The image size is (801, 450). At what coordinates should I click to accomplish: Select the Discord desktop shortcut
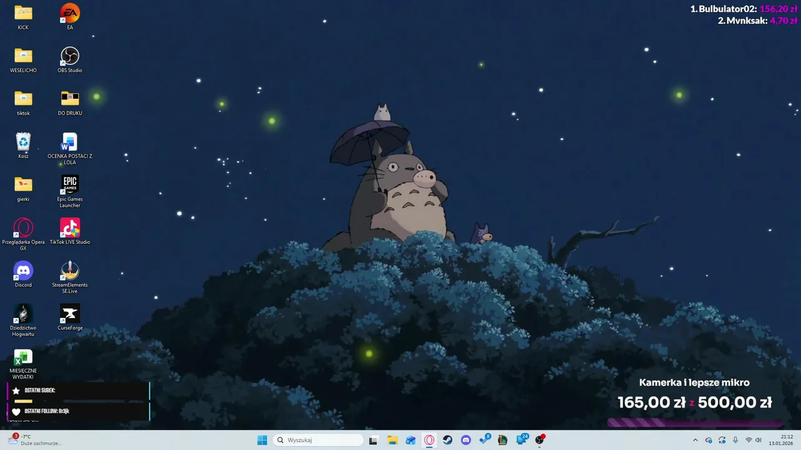click(23, 274)
